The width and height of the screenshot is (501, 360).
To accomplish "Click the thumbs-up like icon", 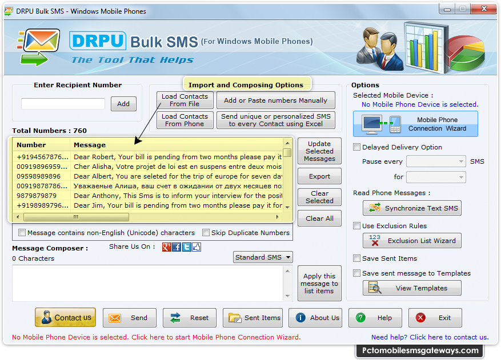I will pos(196,247).
